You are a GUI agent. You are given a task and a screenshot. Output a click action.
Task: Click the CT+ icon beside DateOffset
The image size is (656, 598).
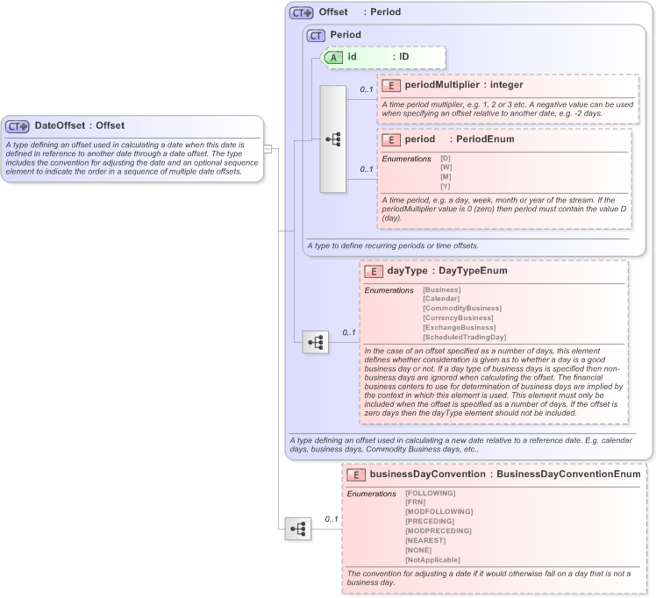18,126
